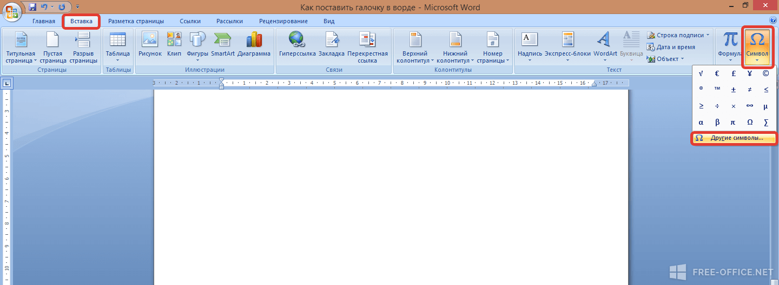Insert the not-equal ≠ symbol

tap(750, 90)
